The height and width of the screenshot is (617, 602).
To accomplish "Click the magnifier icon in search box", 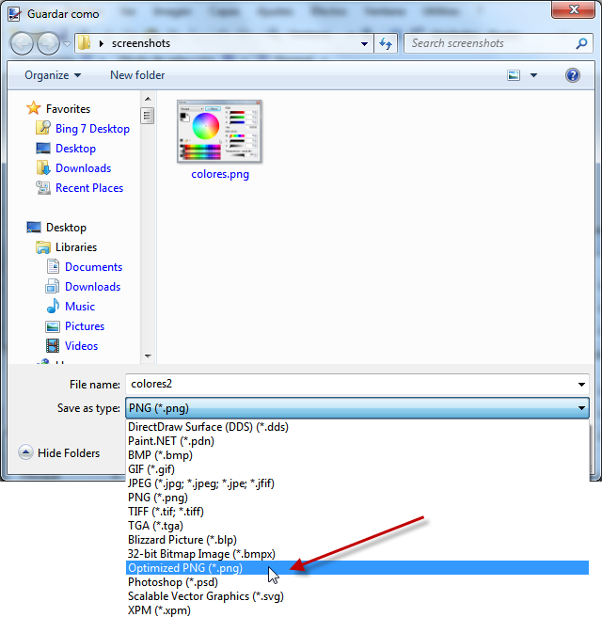I will point(581,43).
